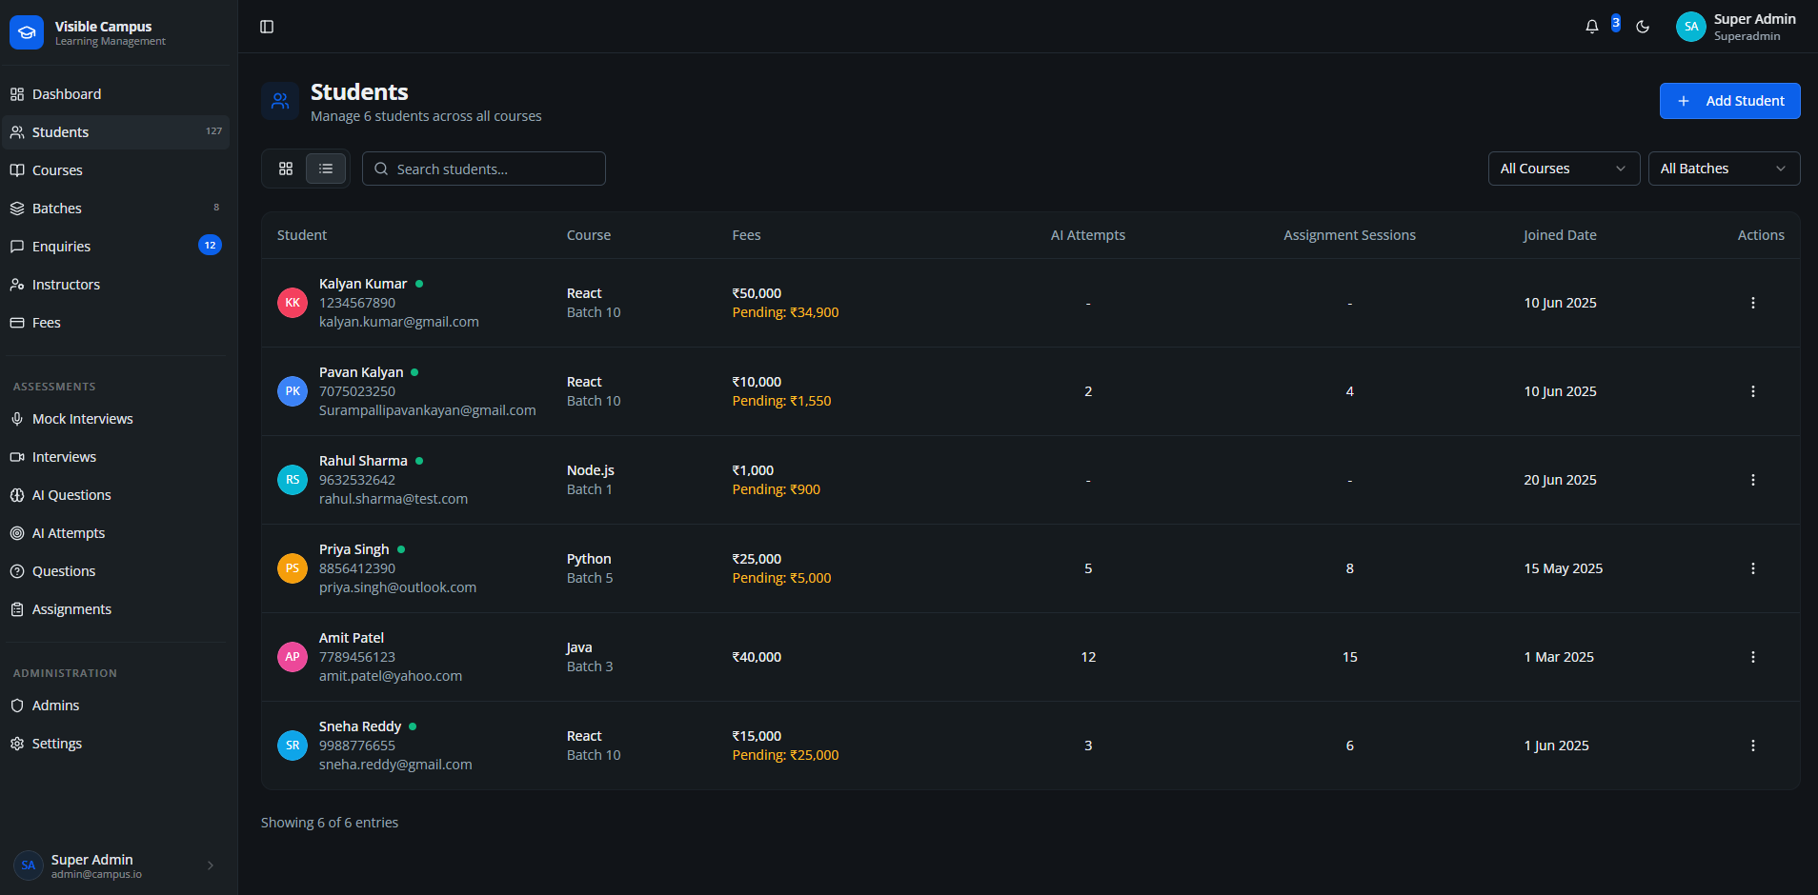
Task: Select the Courses sidebar icon
Action: click(17, 169)
